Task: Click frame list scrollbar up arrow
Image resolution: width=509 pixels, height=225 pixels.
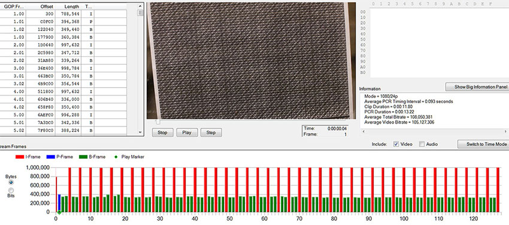Action: point(140,6)
